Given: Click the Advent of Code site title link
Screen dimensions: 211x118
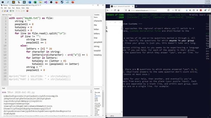Looking at the screenshot, I should point(115,15).
